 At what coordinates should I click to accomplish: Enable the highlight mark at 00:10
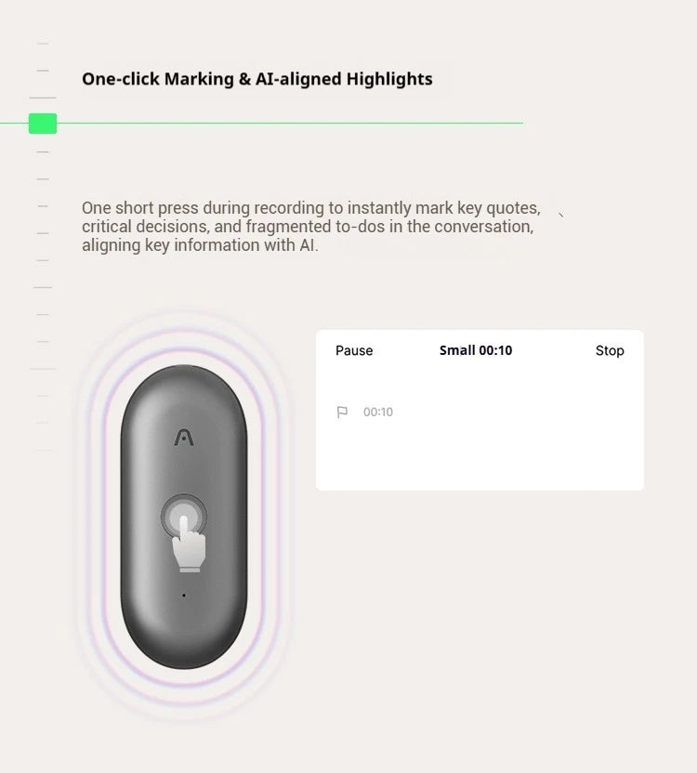362,412
